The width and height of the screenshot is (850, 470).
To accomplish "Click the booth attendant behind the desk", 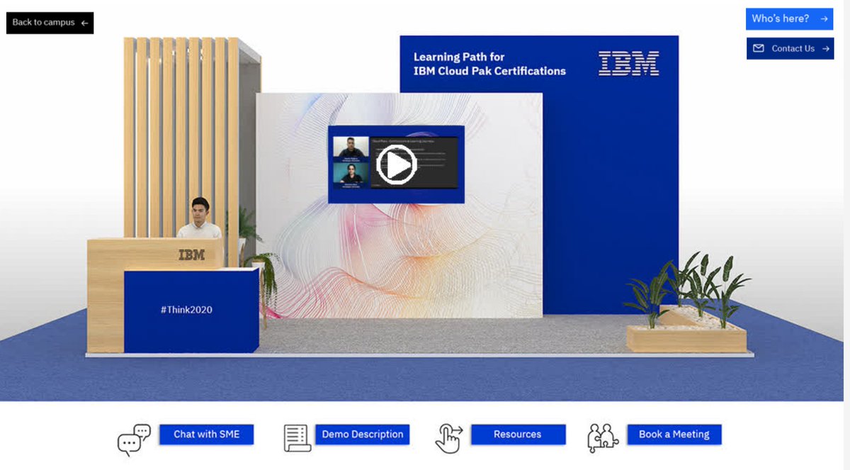I will tap(200, 218).
